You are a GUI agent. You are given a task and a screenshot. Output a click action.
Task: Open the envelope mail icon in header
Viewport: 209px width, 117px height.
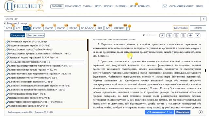165,6
